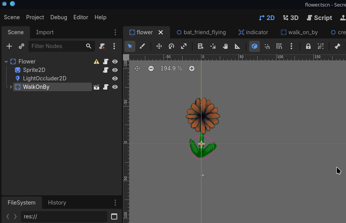This screenshot has height=223, width=346.
Task: Select the Move Mode tool icon
Action: click(159, 46)
